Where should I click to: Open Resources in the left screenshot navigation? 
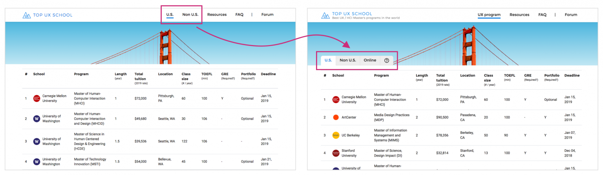(x=217, y=14)
